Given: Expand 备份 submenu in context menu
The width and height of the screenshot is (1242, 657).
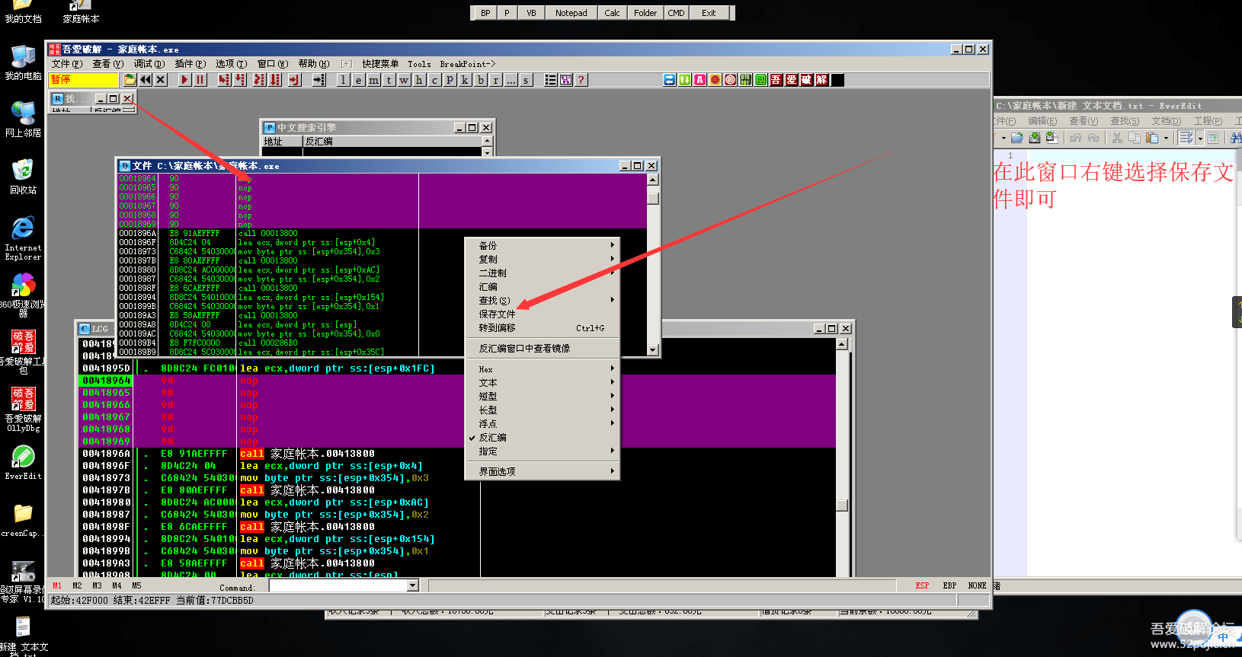Looking at the screenshot, I should (543, 246).
